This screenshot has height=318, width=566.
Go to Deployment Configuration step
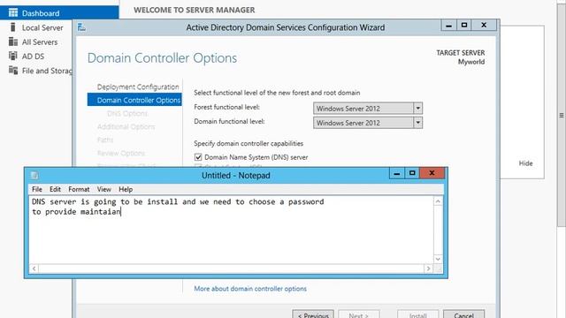point(138,87)
